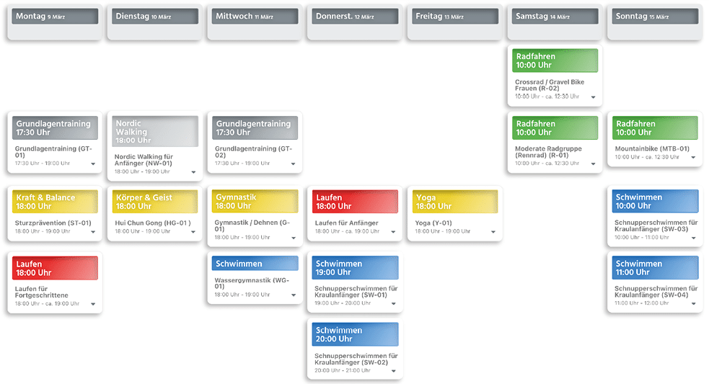Open the Sonntag 15 März day header

point(655,17)
